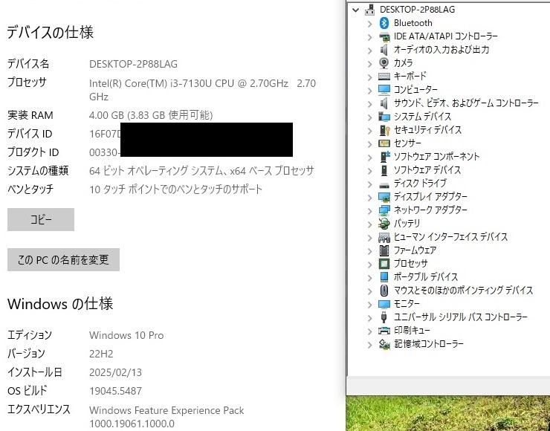Viewport: 550px width, 431px height.
Task: Click the 印刷キュー printer icon
Action: 384,331
